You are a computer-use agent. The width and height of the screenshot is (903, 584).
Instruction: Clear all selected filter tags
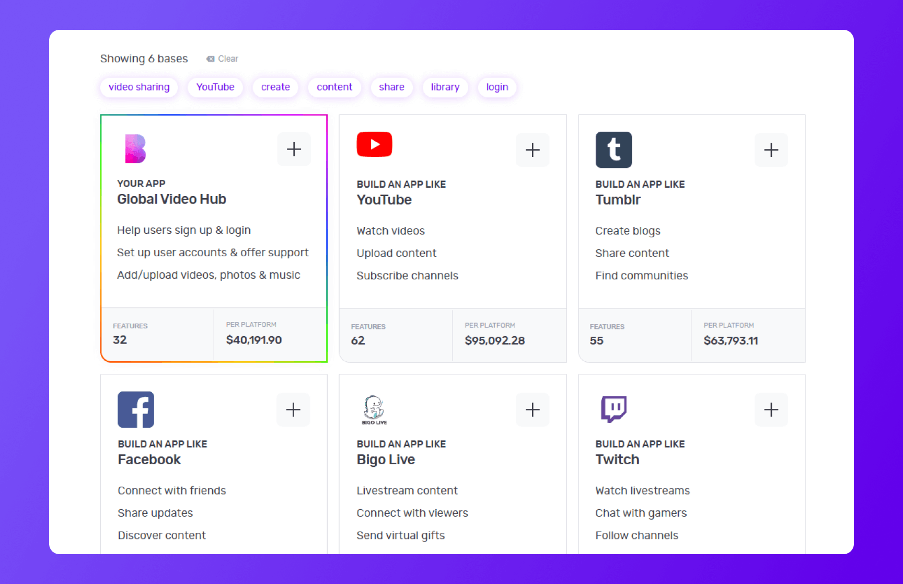click(x=222, y=59)
